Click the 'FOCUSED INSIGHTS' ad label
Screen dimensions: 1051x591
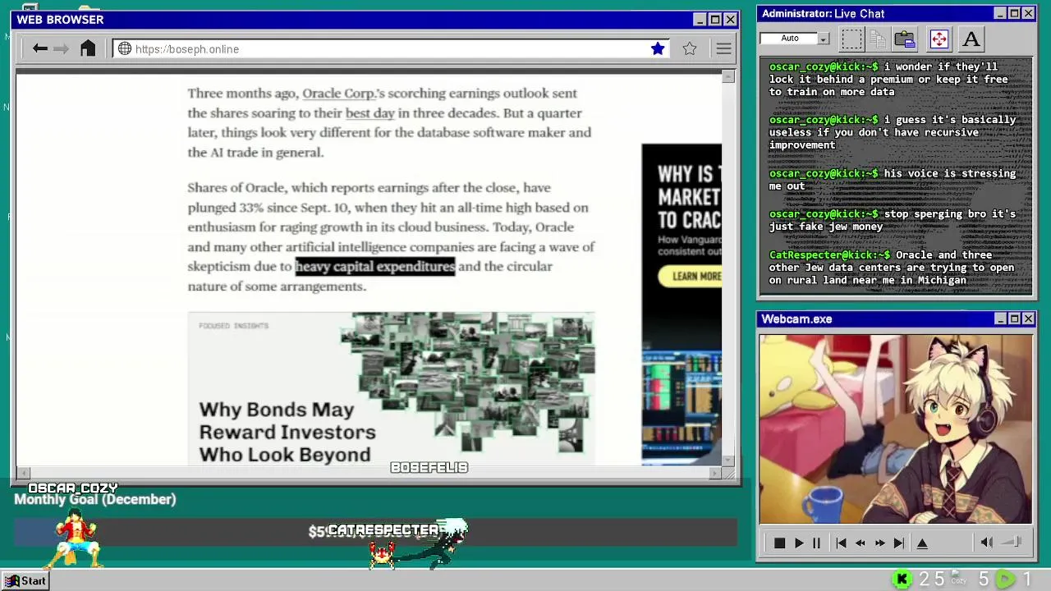(233, 326)
